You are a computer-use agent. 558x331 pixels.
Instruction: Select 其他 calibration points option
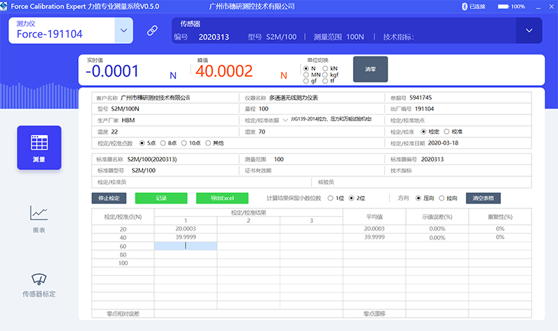point(208,143)
